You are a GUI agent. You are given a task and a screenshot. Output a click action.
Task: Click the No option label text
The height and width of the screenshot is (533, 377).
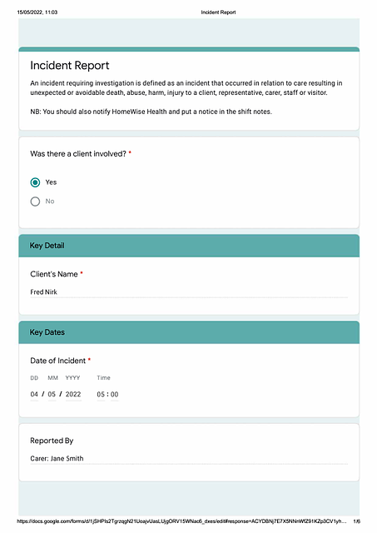[x=50, y=202]
